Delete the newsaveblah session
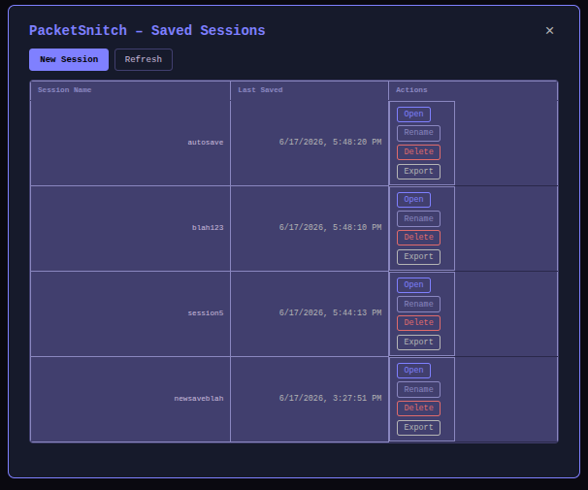 tap(418, 408)
